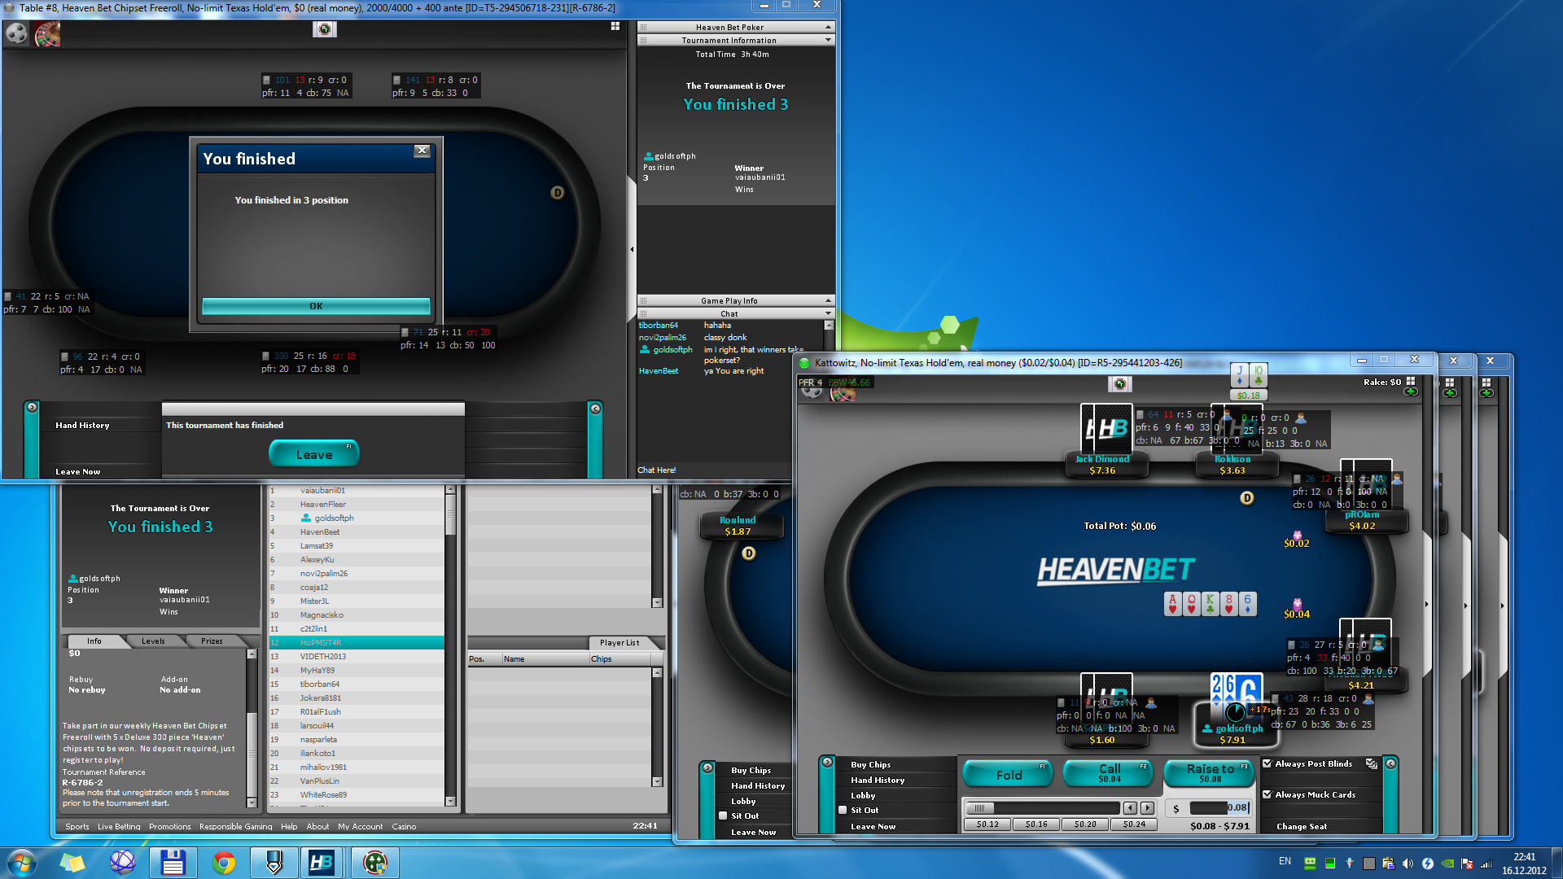Viewport: 1563px width, 879px height.
Task: Click the raise amount input field
Action: (1219, 807)
